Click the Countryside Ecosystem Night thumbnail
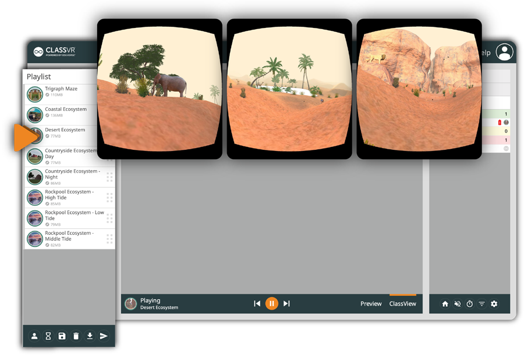This screenshot has height=355, width=524. click(35, 177)
